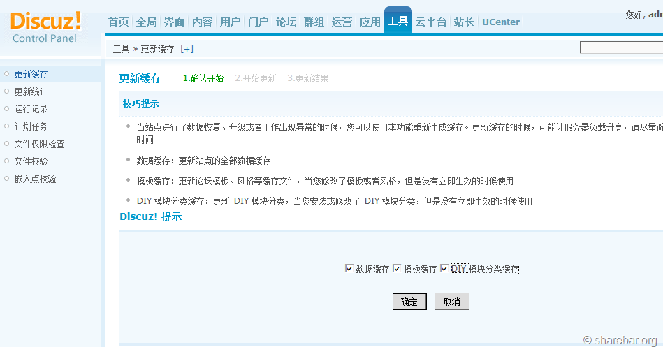Open 更新统计 in the sidebar
Viewport: 663px width, 347px height.
[x=31, y=91]
